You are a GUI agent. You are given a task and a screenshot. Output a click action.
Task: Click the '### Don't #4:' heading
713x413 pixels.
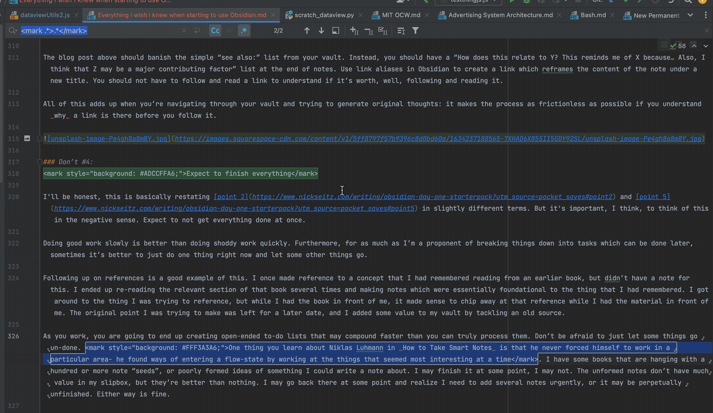click(68, 162)
